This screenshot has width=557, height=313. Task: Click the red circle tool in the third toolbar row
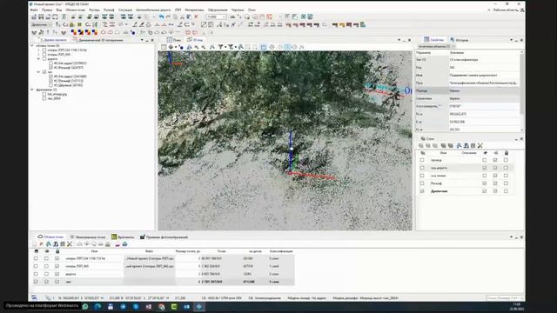[104, 32]
